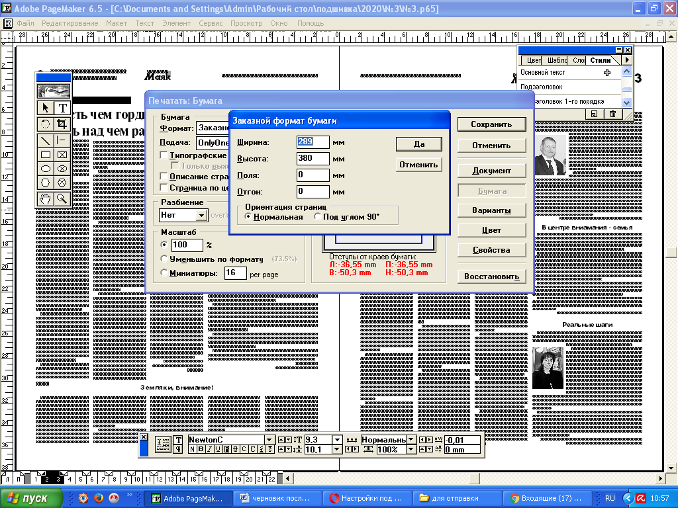The width and height of the screenshot is (678, 508).
Task: Open the Элемент menu
Action: coord(176,23)
